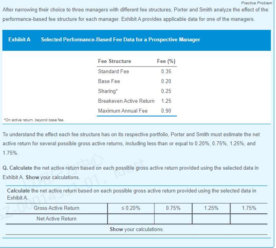Screen dimensions: 276x248
Task: Click the 'Breakeven Active Return' row label
Action: 126,101
